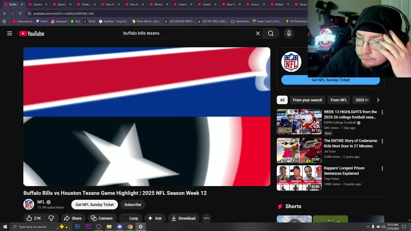411x231 pixels.
Task: Click the browser address bar URL
Action: click(x=64, y=13)
